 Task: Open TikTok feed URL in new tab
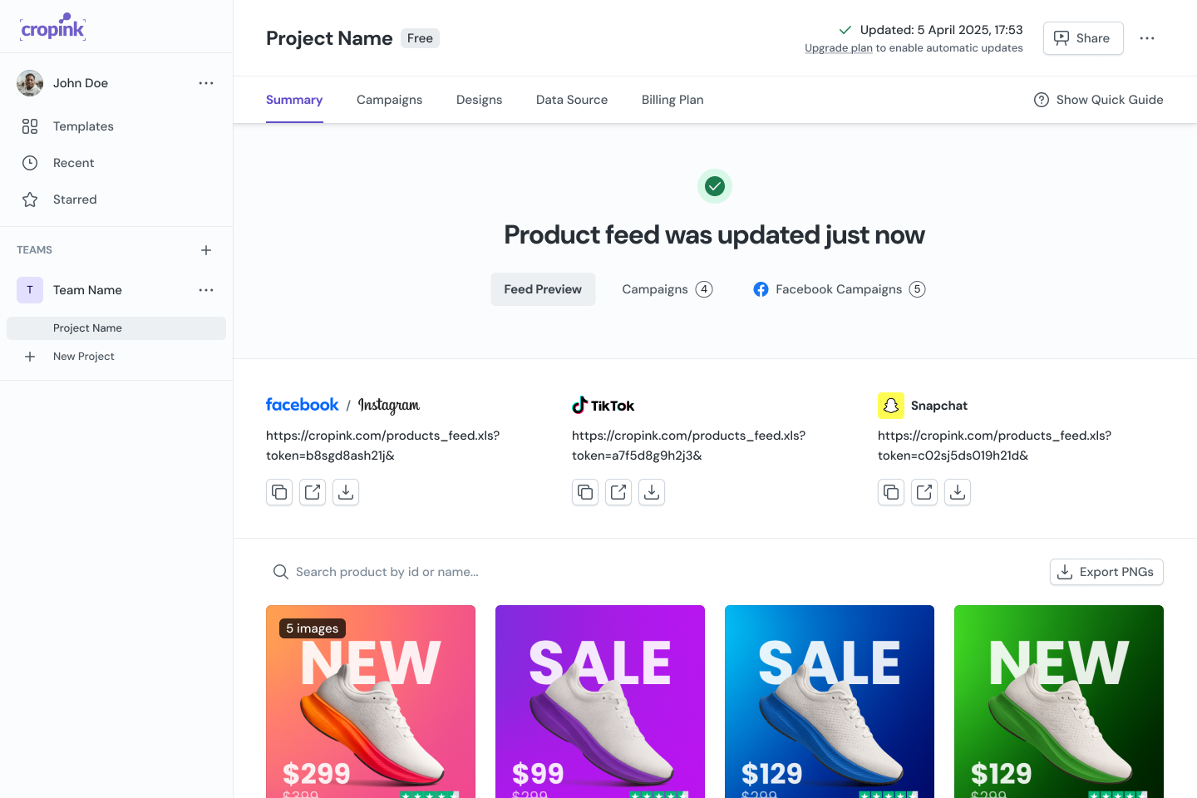click(618, 492)
